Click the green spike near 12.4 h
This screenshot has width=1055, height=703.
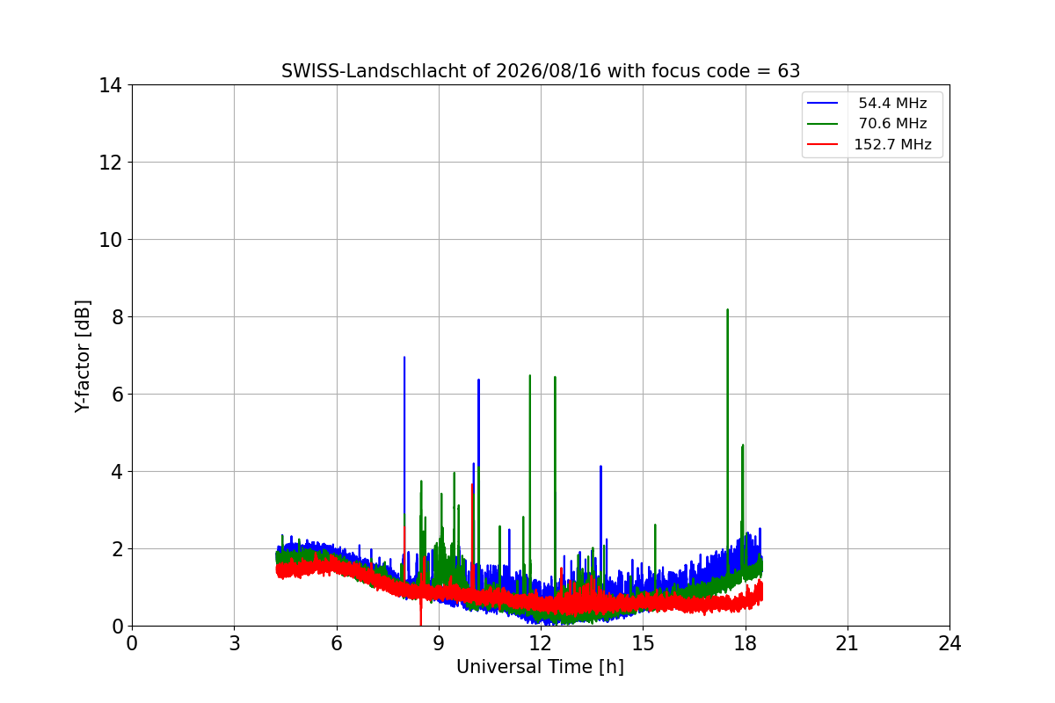[555, 379]
